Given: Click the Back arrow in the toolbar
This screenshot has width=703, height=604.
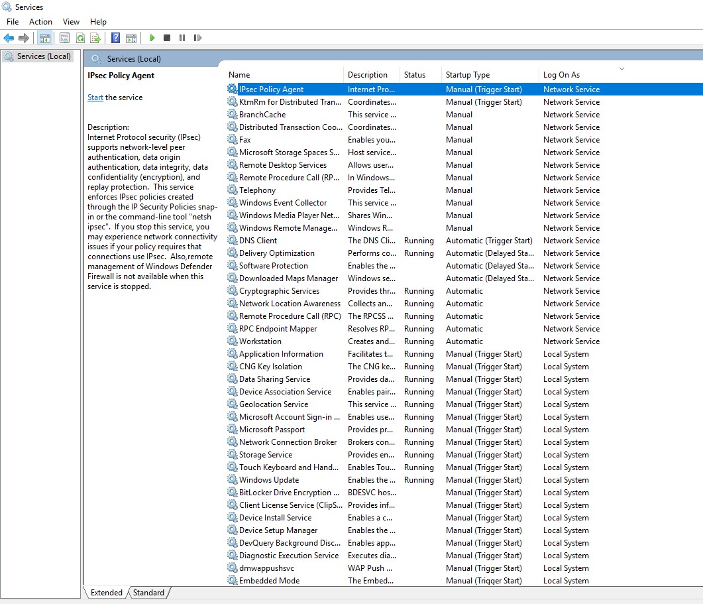Looking at the screenshot, I should [9, 38].
